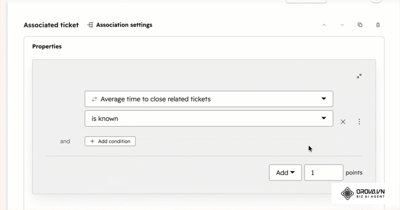Click Add condition button
Viewport: 400px width, 210px height.
(x=110, y=141)
